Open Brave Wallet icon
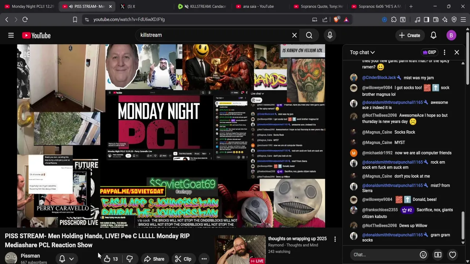Viewport: 470px width, 264px height. pyautogui.click(x=436, y=19)
